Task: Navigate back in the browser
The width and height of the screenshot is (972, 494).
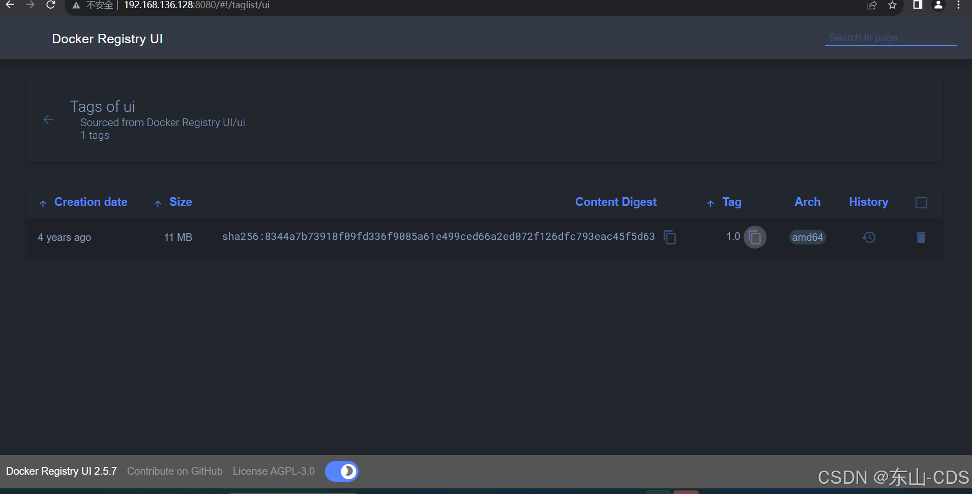Action: [10, 5]
